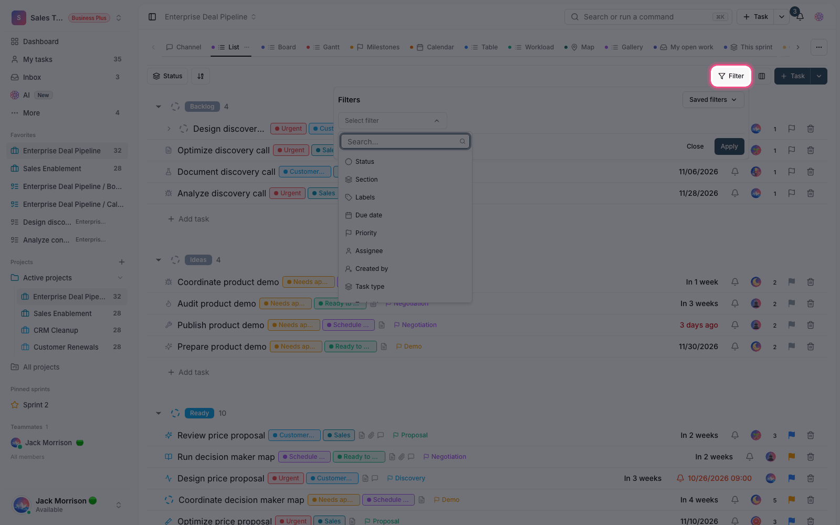Click the sort order icon button
Image resolution: width=840 pixels, height=525 pixels.
(201, 76)
